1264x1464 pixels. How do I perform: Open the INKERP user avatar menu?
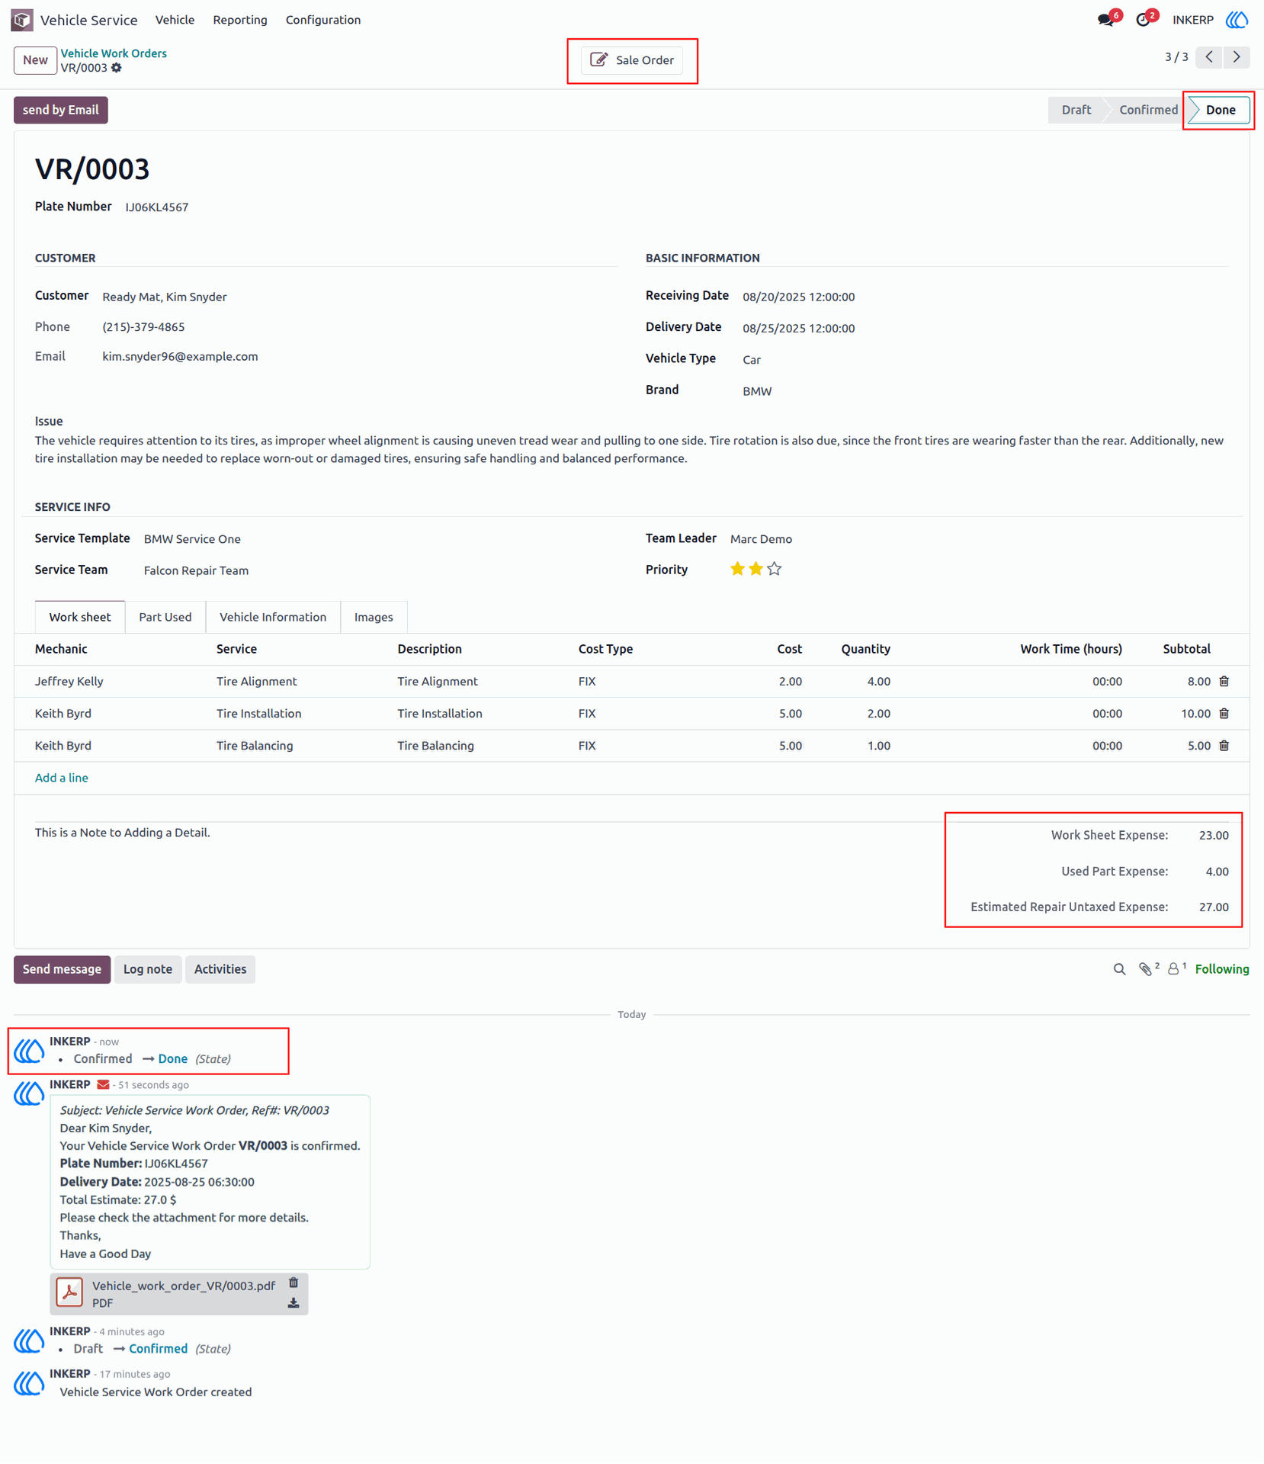click(1237, 20)
